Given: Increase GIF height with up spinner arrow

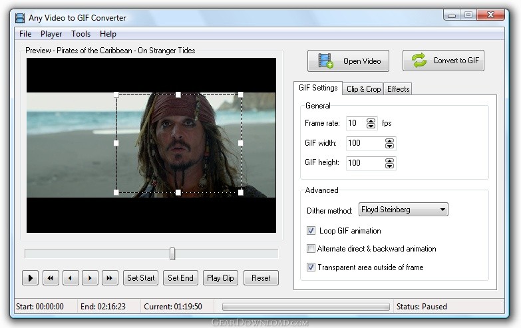Looking at the screenshot, I should click(389, 161).
